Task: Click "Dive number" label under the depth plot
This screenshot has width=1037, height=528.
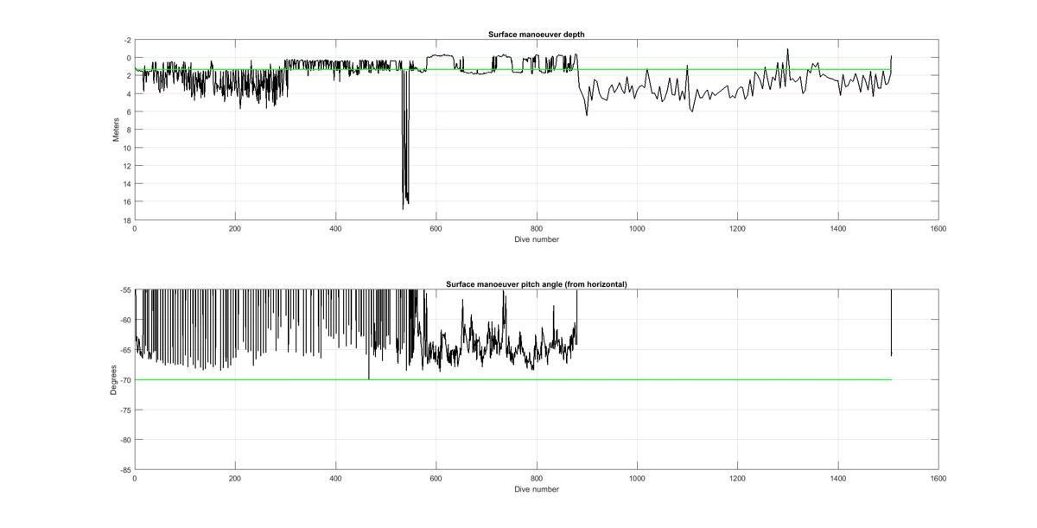Action: tap(537, 239)
